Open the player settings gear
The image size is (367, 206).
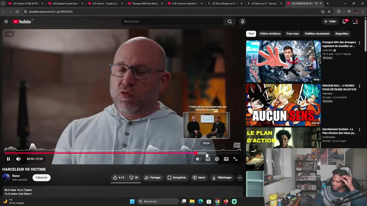(x=217, y=159)
